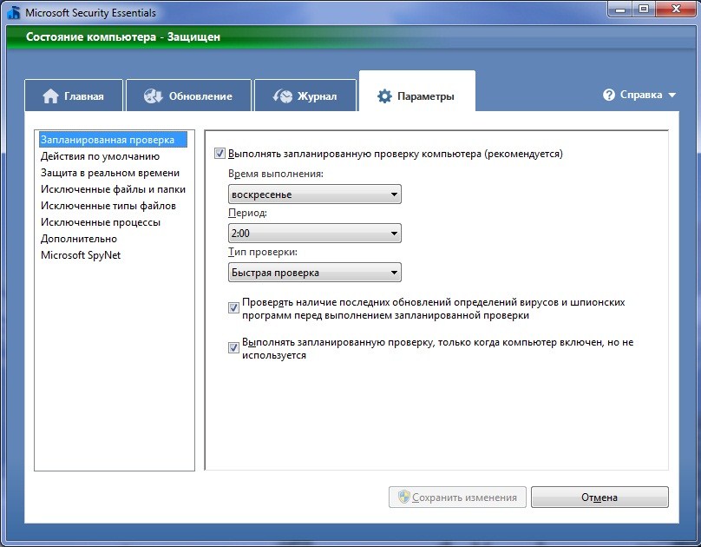Click the house icon on Главная tab

coord(50,96)
